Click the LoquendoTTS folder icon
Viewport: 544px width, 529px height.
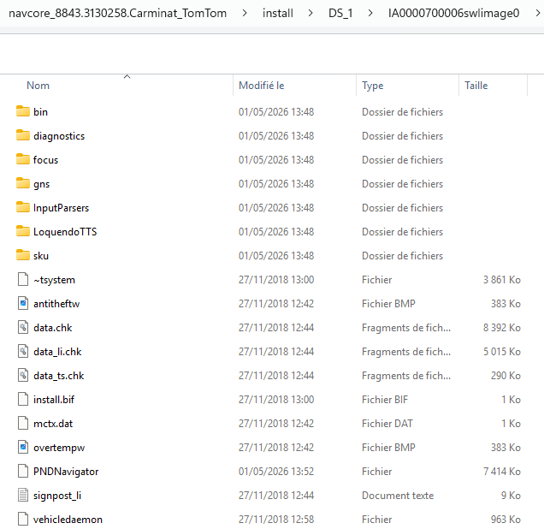[x=23, y=231]
